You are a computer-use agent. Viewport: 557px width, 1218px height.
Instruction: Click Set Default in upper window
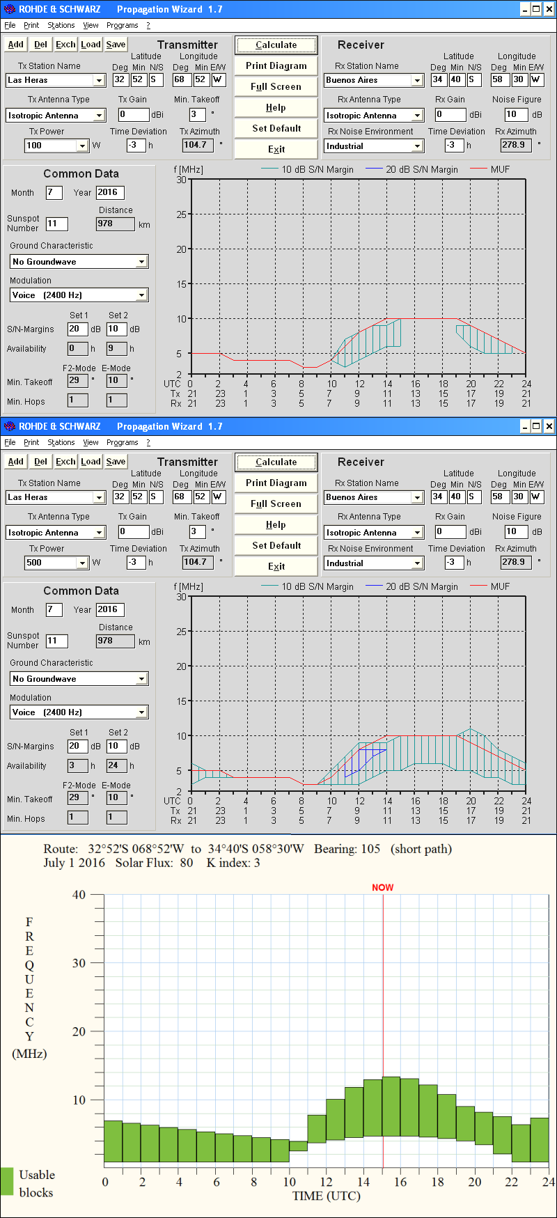tap(276, 128)
